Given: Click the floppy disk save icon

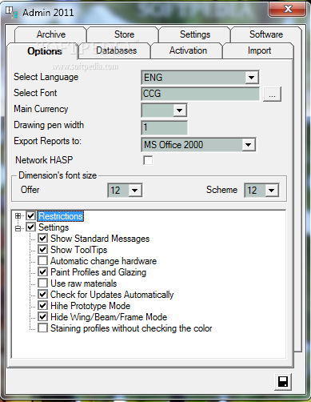Looking at the screenshot, I should pyautogui.click(x=283, y=382).
